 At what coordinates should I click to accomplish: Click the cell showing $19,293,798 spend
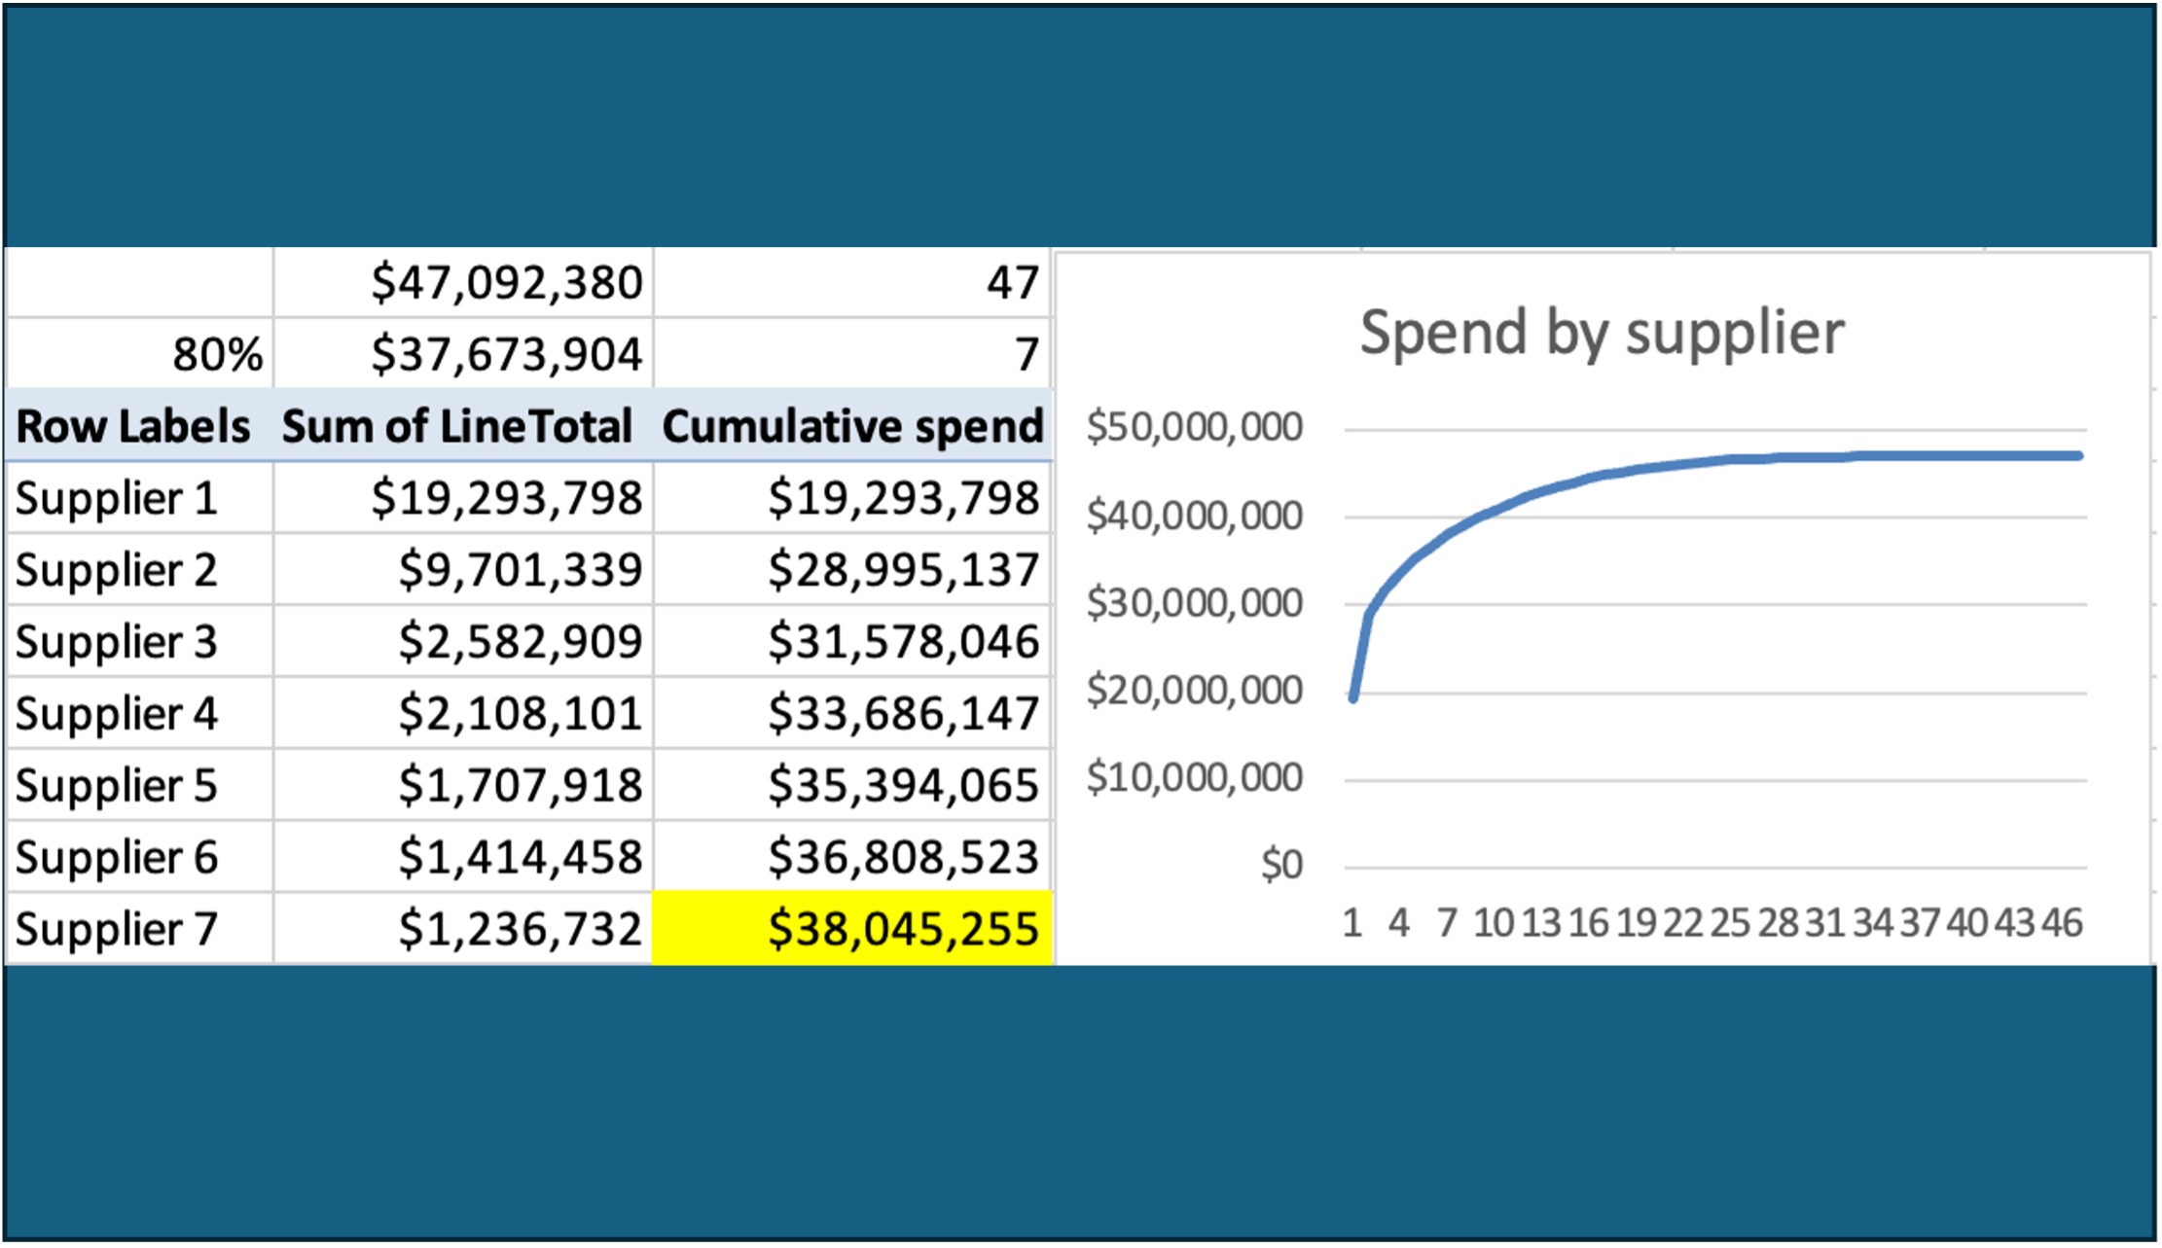point(506,498)
